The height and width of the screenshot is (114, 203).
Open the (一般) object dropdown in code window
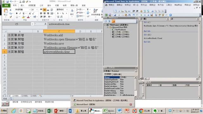tap(167, 19)
